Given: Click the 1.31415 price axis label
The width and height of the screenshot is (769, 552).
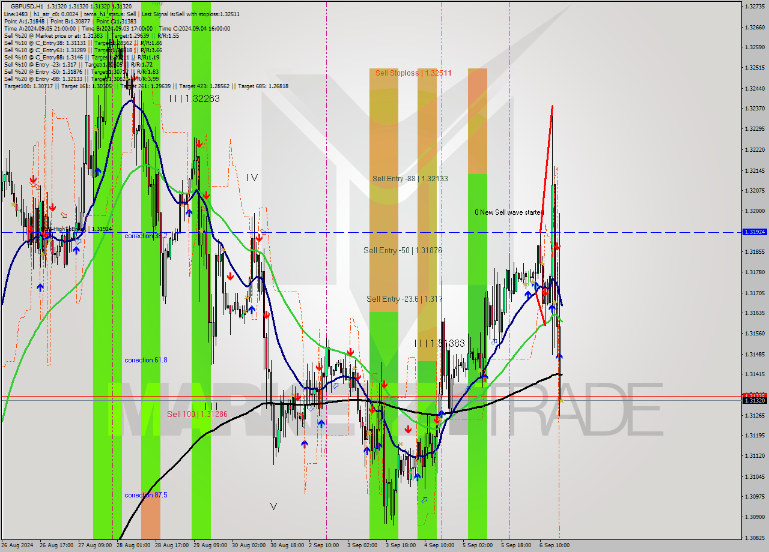Looking at the screenshot, I should coord(754,374).
